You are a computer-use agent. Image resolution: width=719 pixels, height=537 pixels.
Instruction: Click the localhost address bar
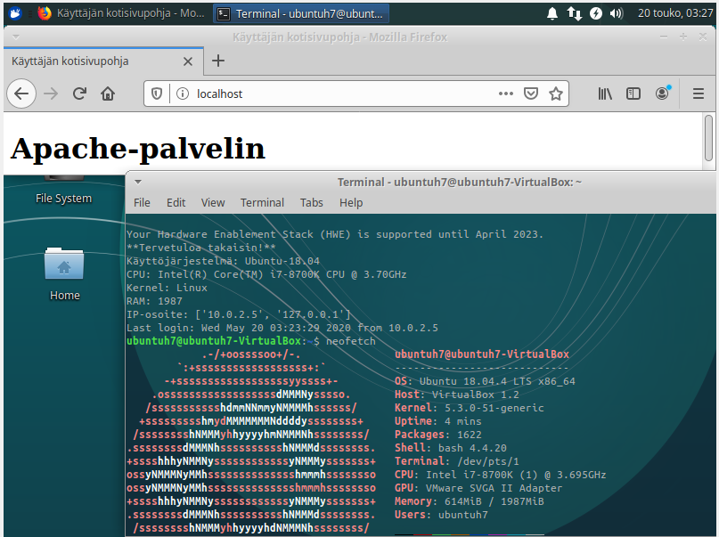pos(339,94)
